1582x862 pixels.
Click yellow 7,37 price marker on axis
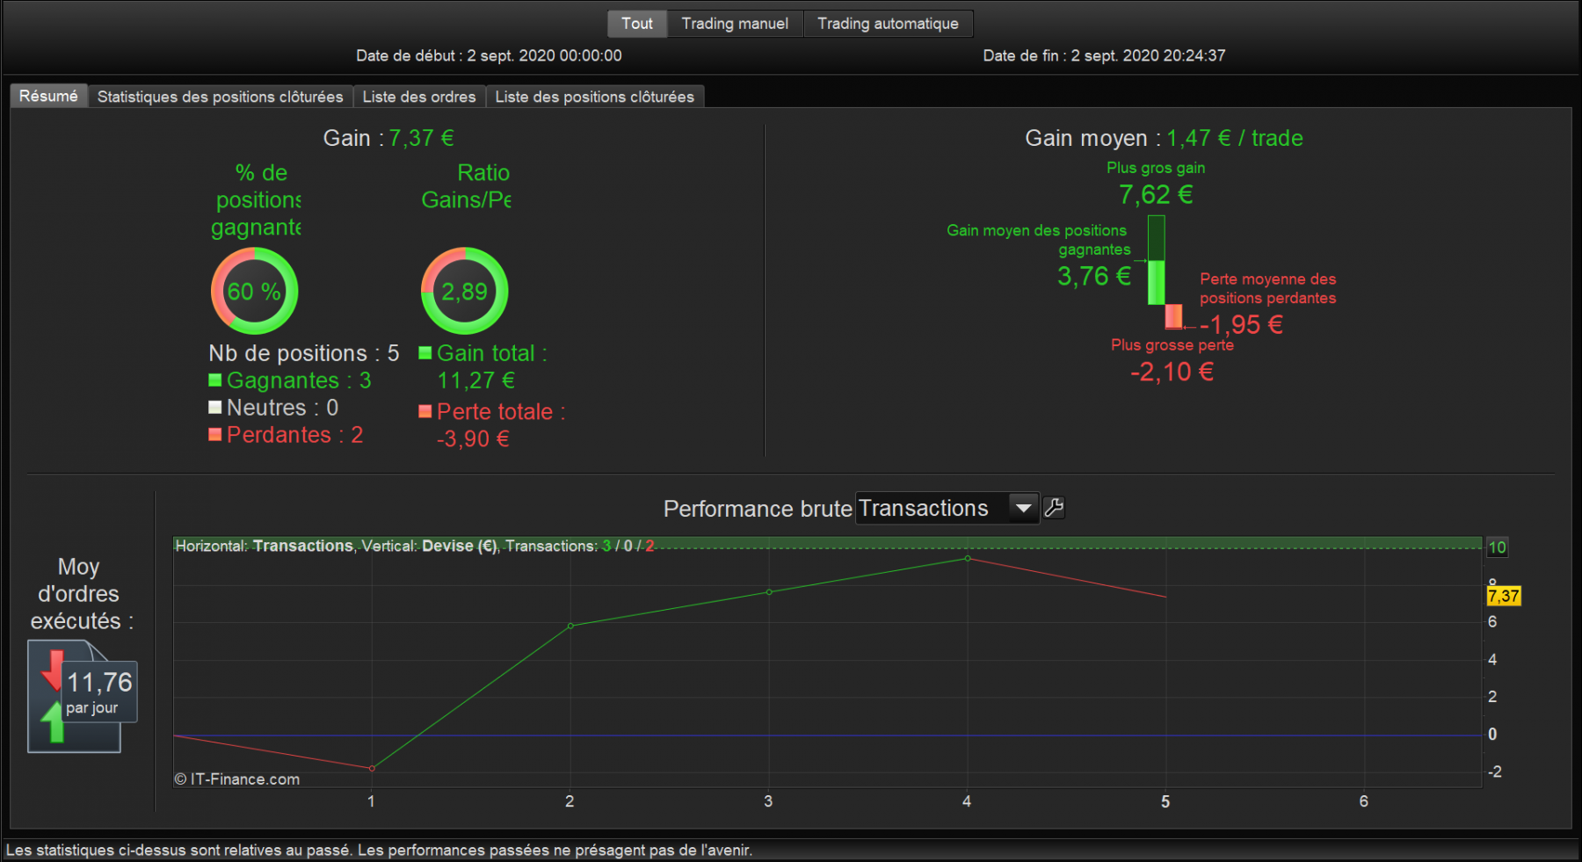pos(1503,596)
